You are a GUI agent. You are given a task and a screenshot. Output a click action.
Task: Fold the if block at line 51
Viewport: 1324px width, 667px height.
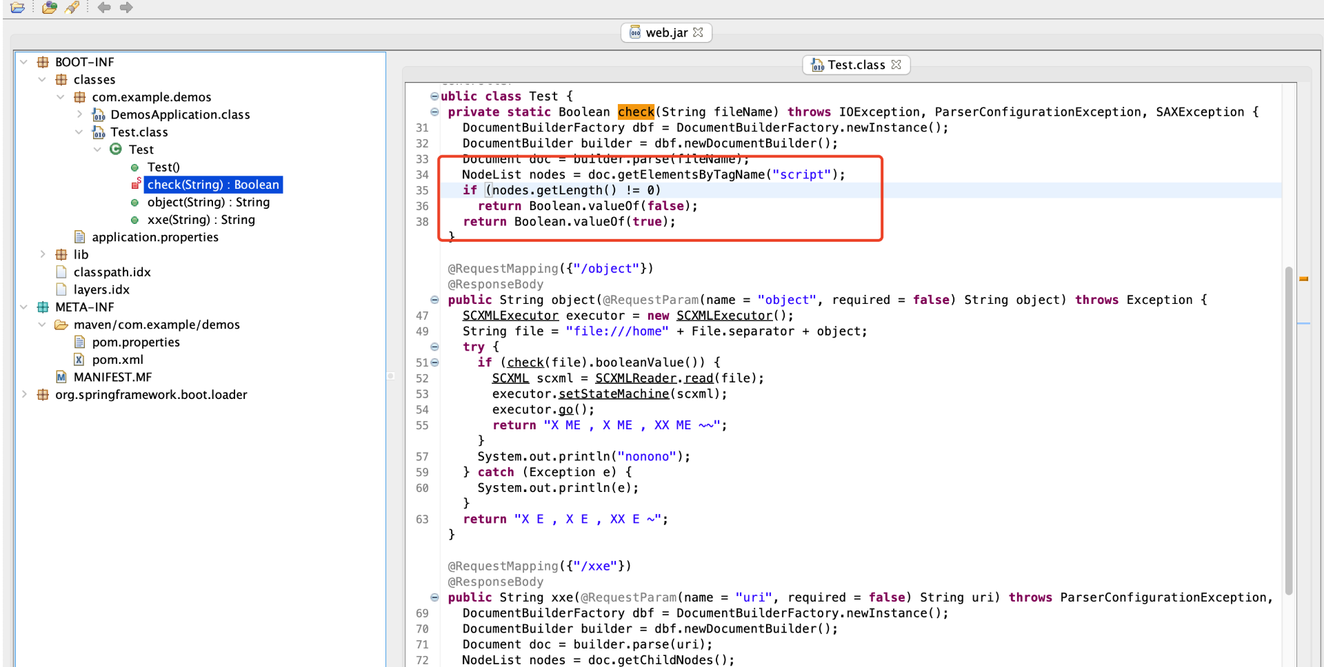tap(434, 362)
